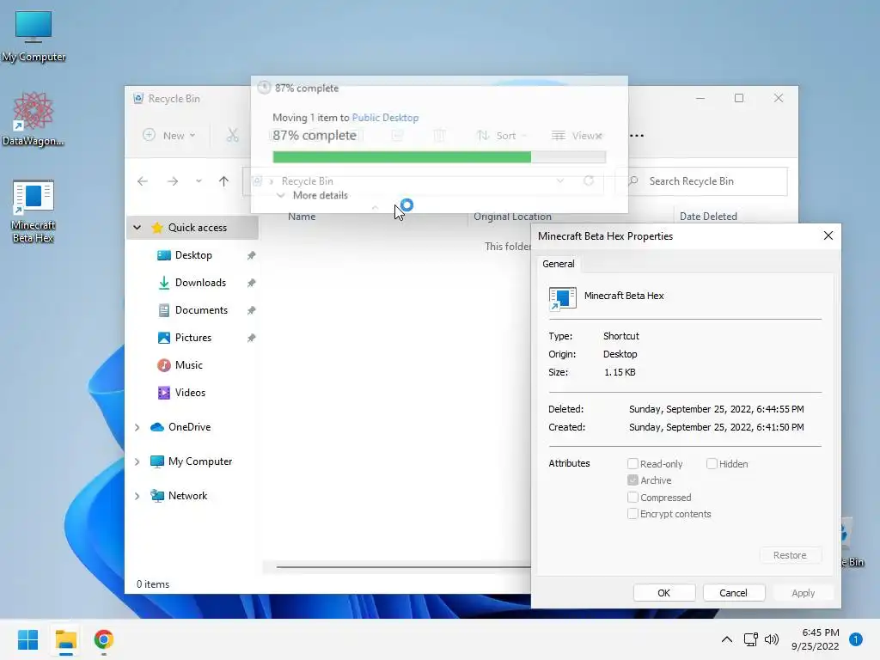Refresh the Recycle Bin address bar
The image size is (880, 660).
tap(588, 180)
